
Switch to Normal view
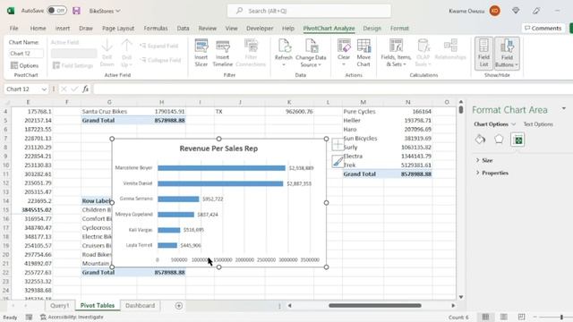[485, 318]
